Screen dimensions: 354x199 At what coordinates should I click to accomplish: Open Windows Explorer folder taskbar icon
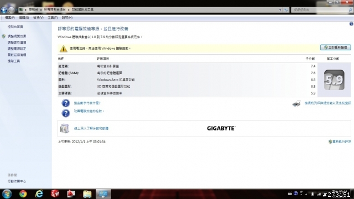tap(87, 194)
